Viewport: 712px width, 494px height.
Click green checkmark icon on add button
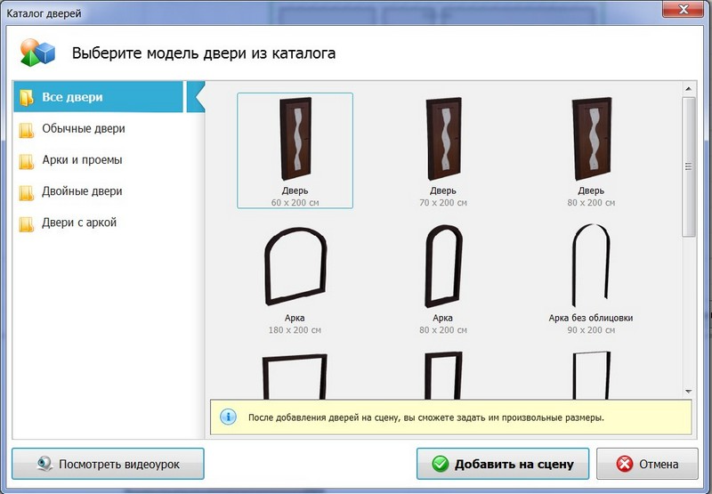(x=440, y=464)
